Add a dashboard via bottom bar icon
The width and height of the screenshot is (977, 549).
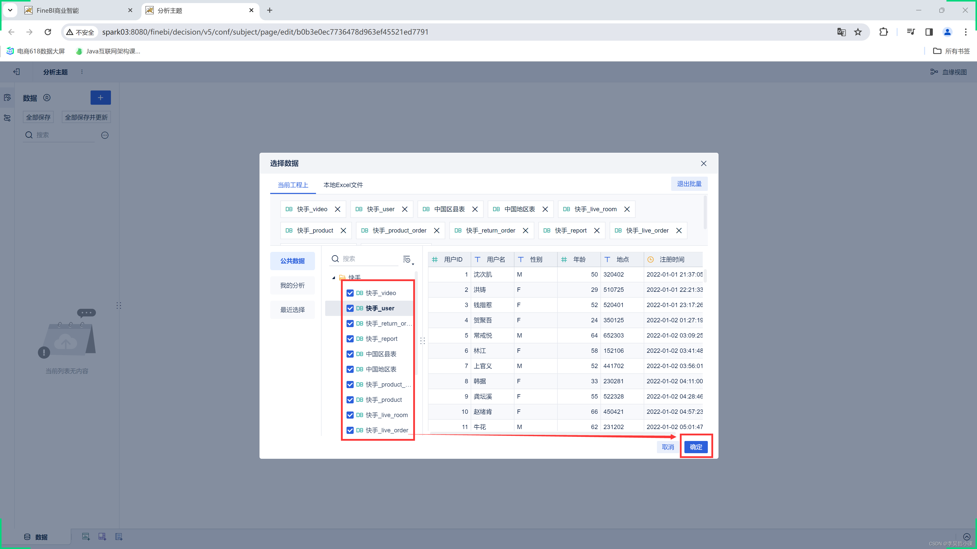pyautogui.click(x=102, y=537)
